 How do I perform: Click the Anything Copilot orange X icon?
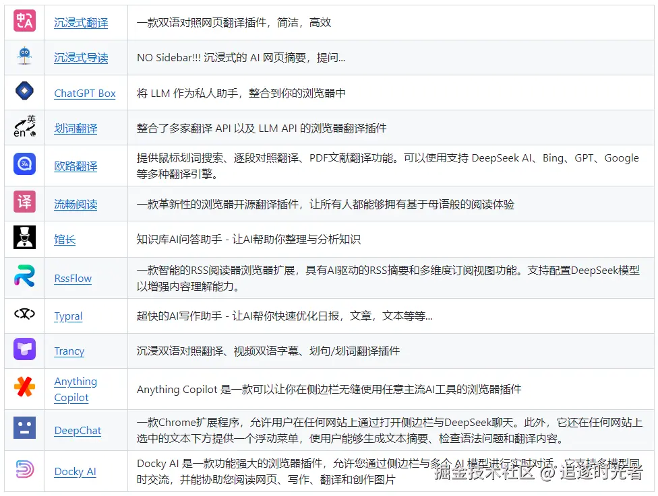[x=24, y=387]
